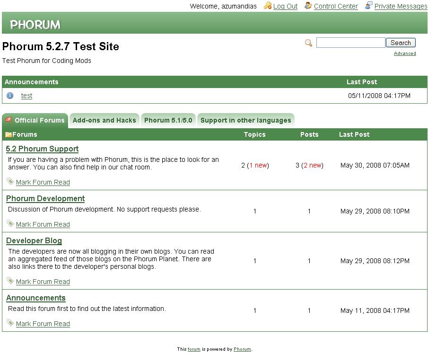
Task: Click 'May 11, 2008 04:17PM' last post
Action: (x=375, y=310)
